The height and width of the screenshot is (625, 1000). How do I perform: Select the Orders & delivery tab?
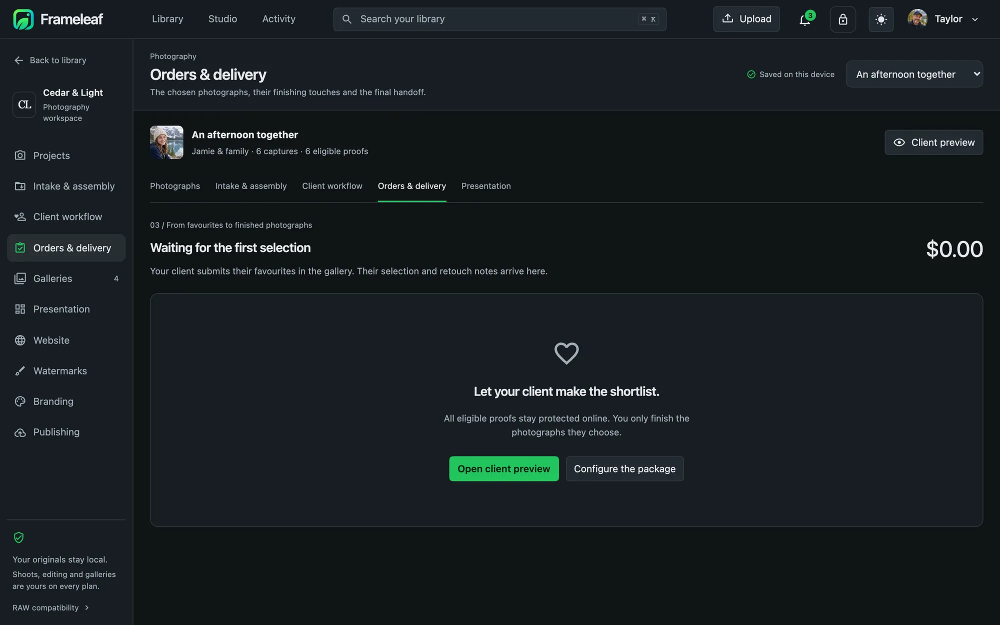pyautogui.click(x=412, y=186)
